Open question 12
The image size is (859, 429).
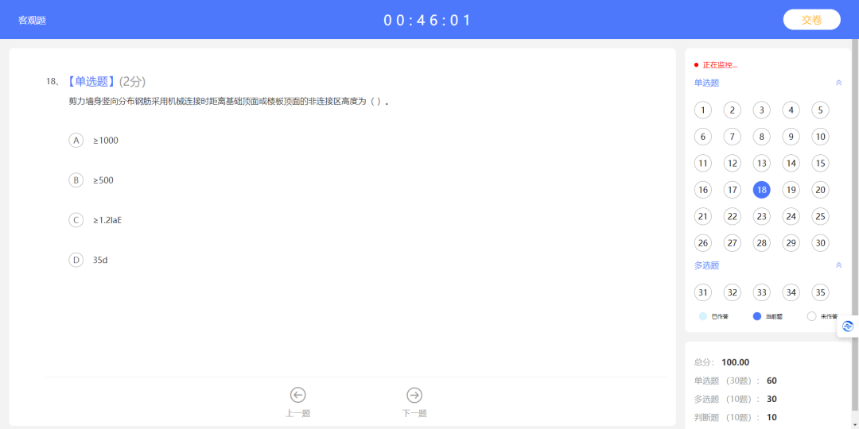pos(732,163)
